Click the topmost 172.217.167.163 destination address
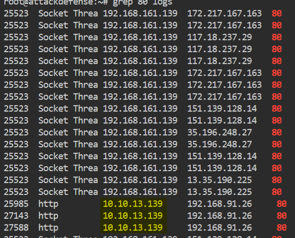Screen dimensions: 295x238 tap(224, 13)
